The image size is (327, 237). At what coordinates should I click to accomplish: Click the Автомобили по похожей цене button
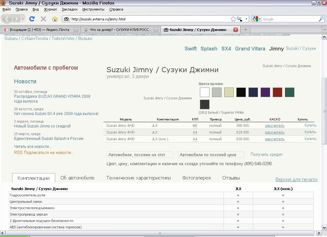211,155
